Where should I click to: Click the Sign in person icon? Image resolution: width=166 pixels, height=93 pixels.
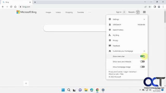point(124,12)
